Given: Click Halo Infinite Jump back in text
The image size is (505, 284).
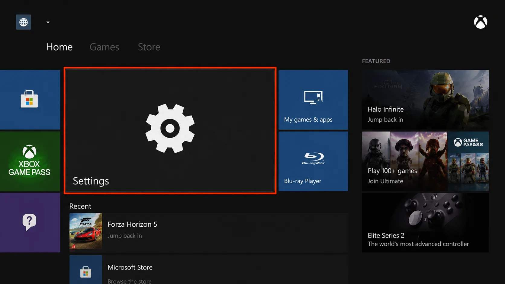Looking at the screenshot, I should (385, 120).
